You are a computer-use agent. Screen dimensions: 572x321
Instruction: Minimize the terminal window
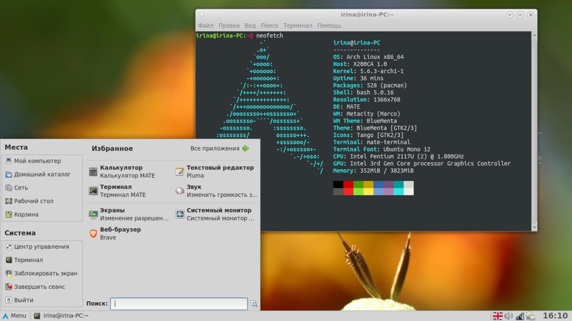(x=510, y=15)
